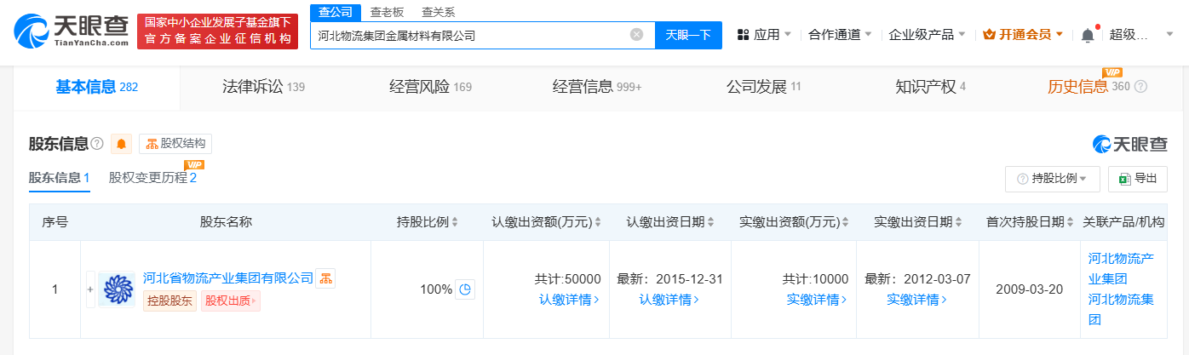Open 实缴详情 under 共计:10000

point(818,300)
